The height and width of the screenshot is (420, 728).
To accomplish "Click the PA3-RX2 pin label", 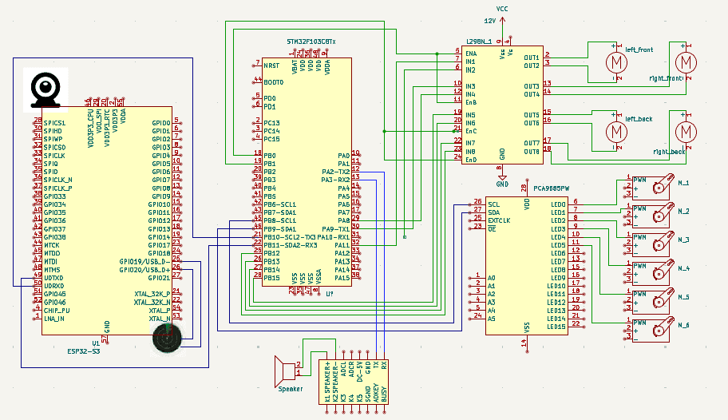I will click(x=336, y=180).
